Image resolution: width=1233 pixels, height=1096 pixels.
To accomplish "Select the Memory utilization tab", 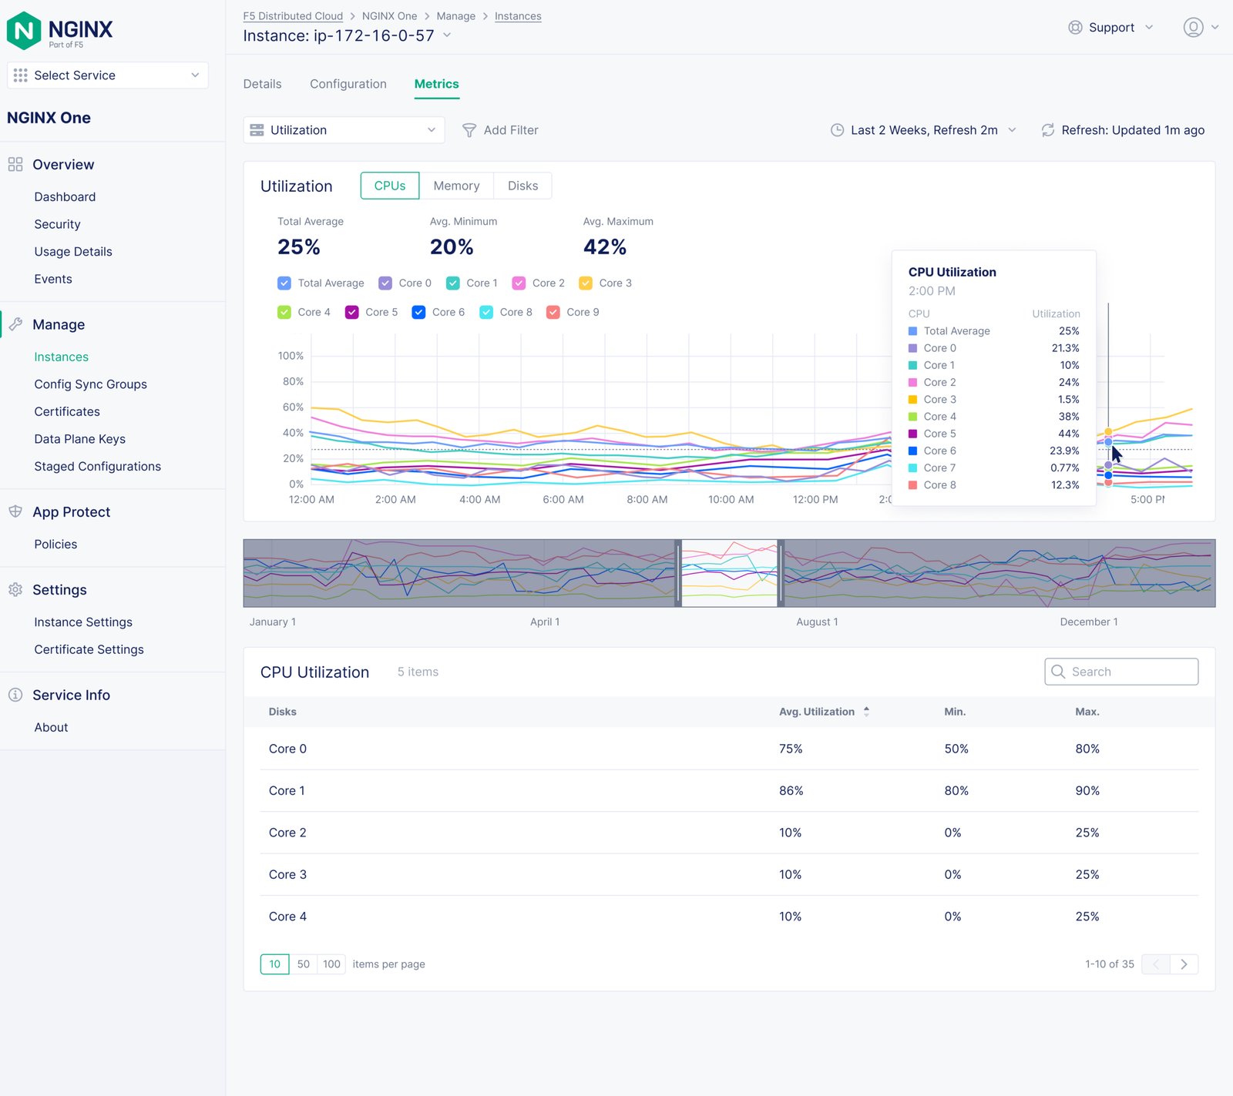I will [x=456, y=186].
